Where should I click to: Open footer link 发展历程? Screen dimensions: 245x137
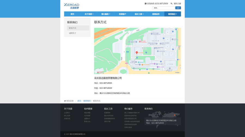[x=67, y=119]
